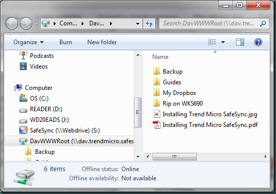
Task: Click Burn in the toolbar
Action: [65, 42]
